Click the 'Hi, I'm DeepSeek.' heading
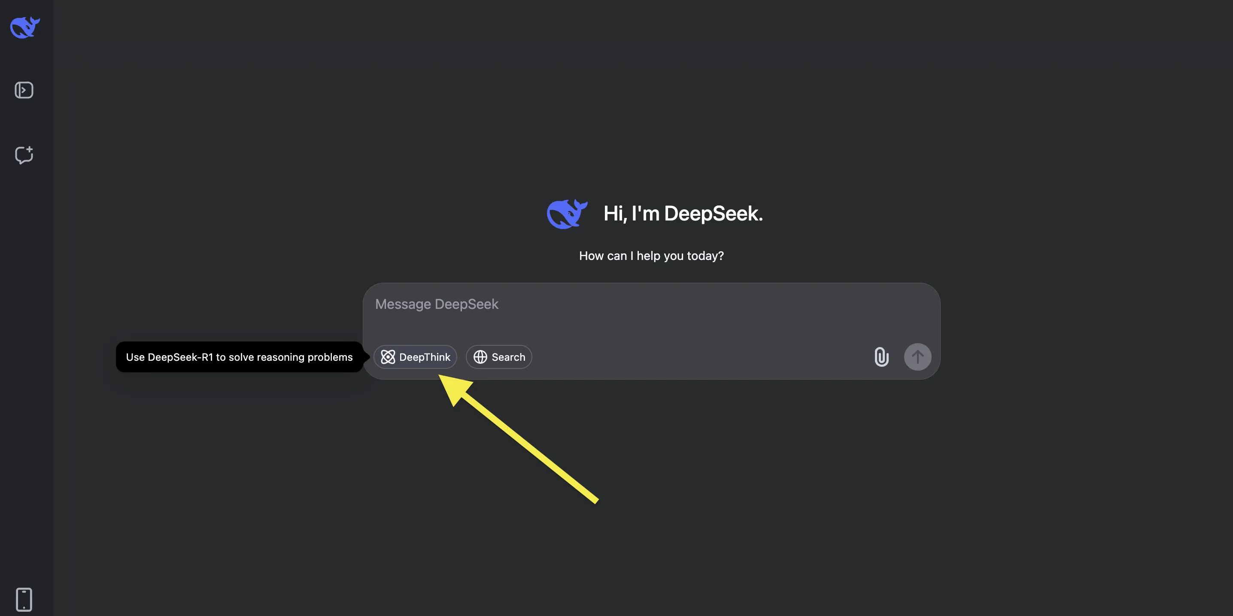This screenshot has width=1233, height=616. click(x=683, y=213)
